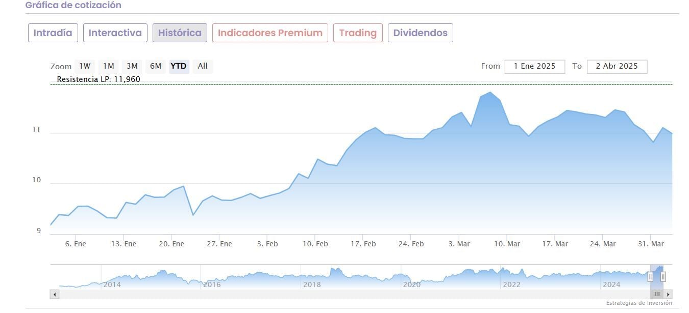Choose the 3M zoom range
This screenshot has height=313, width=689.
point(132,66)
